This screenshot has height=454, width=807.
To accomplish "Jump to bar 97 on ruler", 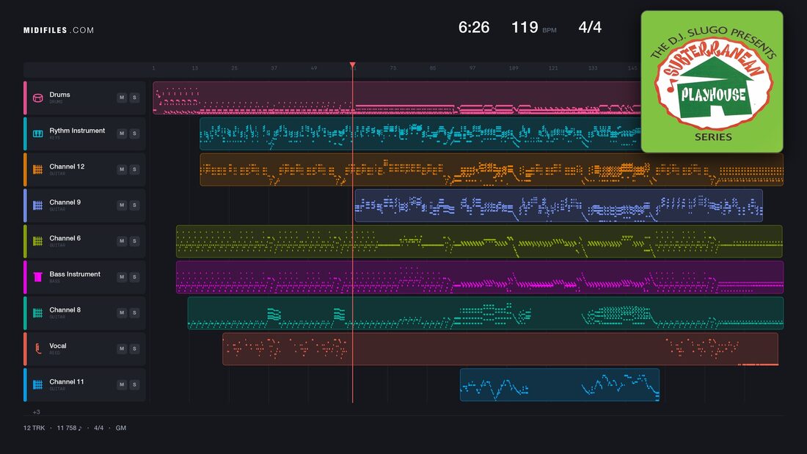I will 472,68.
